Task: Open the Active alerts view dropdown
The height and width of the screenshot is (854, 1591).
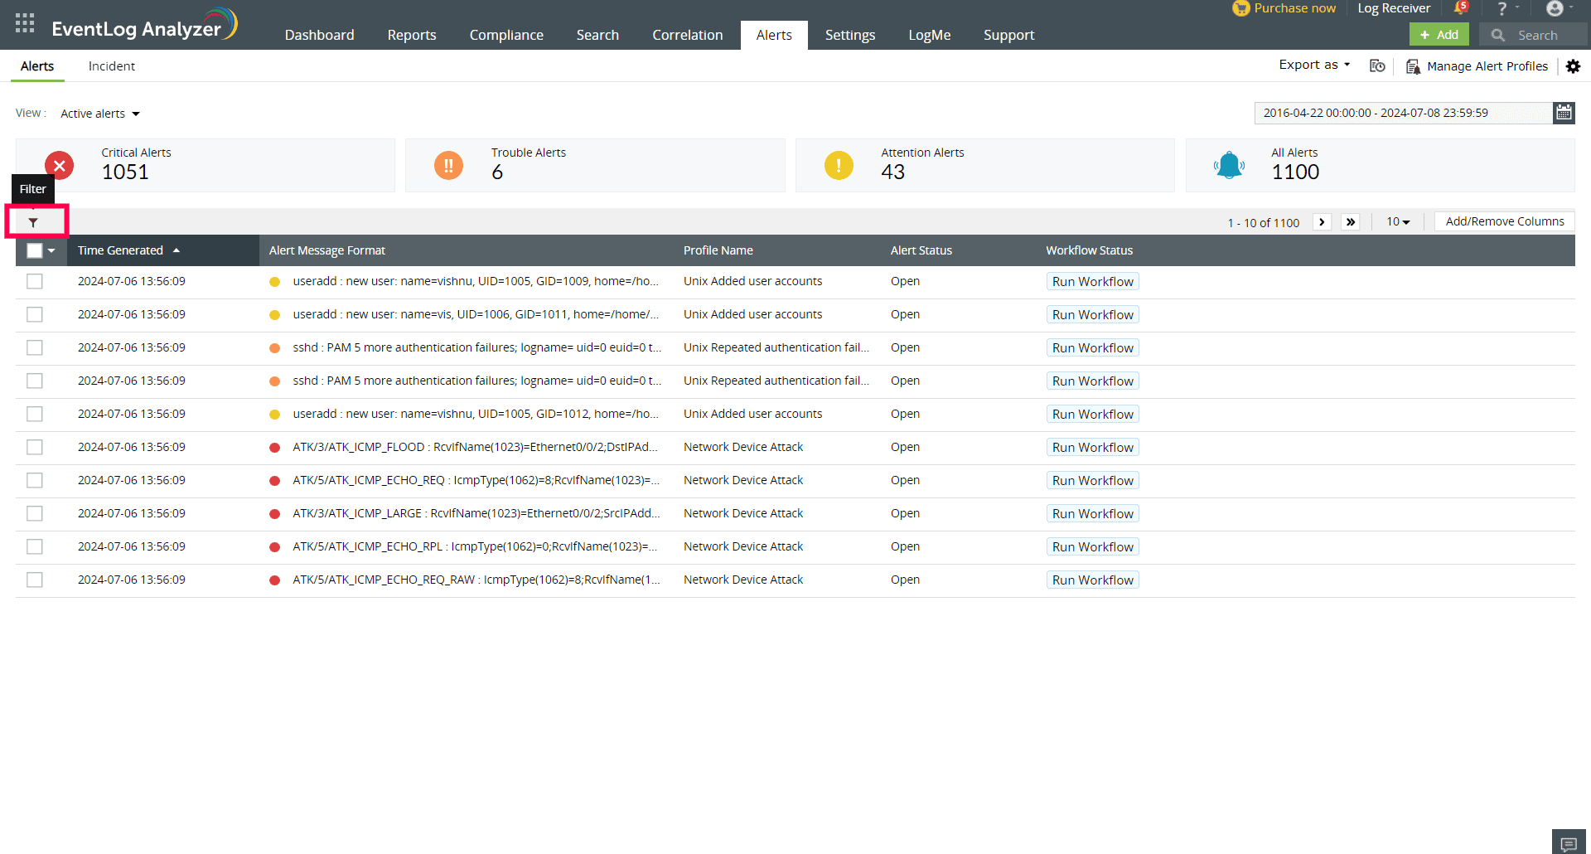Action: [x=99, y=113]
